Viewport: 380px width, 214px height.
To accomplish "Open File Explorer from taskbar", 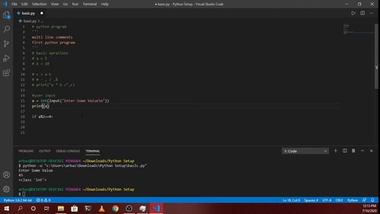I will [x=61, y=209].
